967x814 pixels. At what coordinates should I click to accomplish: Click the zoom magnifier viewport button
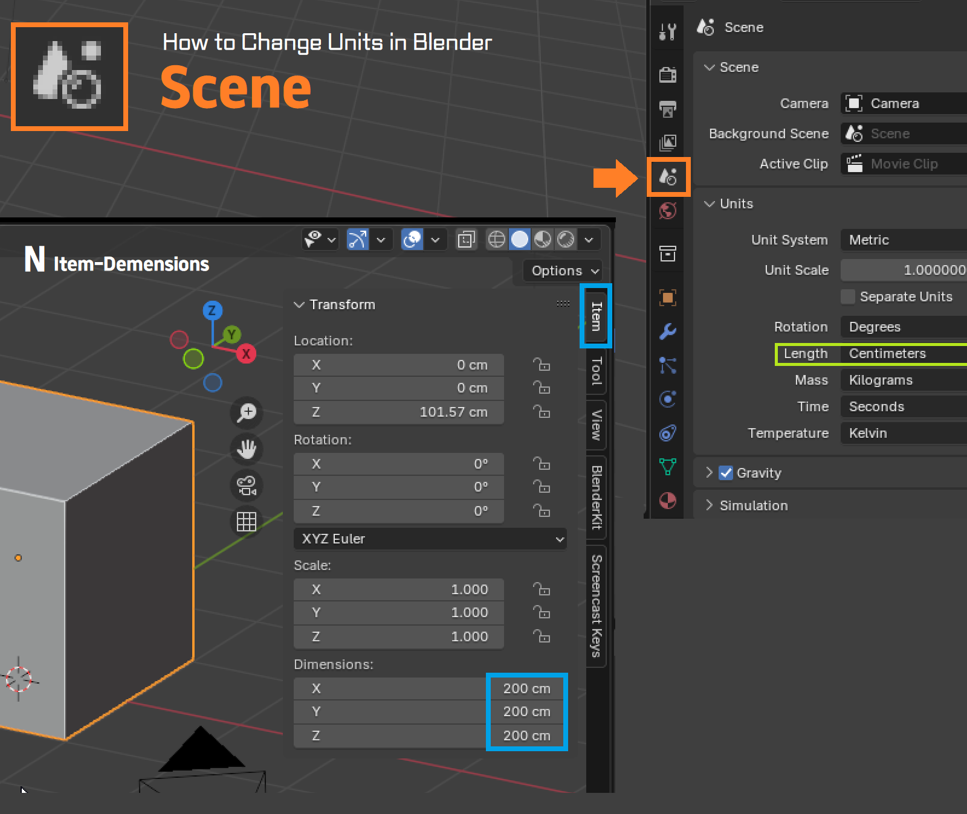[247, 412]
